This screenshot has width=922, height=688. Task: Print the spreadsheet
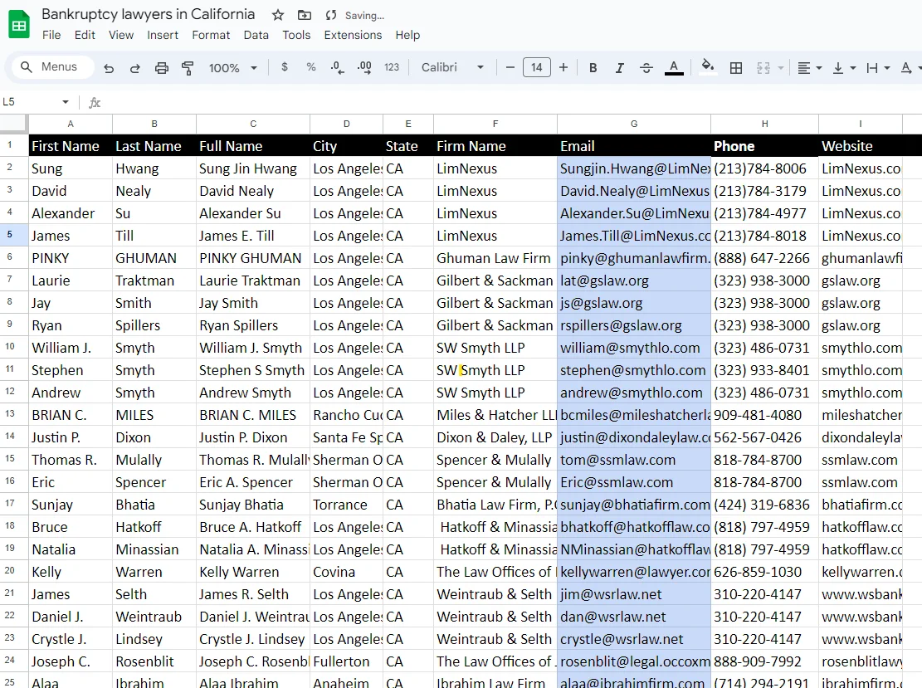click(x=161, y=68)
